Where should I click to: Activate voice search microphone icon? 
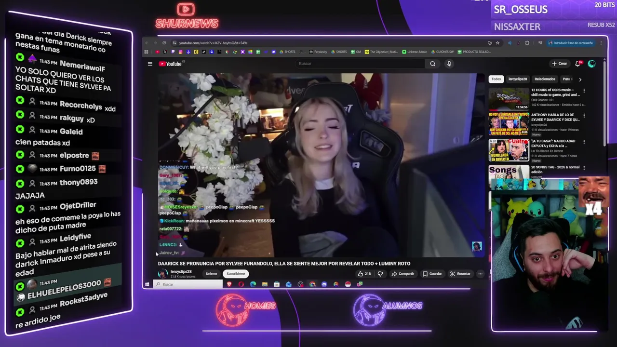coord(449,64)
